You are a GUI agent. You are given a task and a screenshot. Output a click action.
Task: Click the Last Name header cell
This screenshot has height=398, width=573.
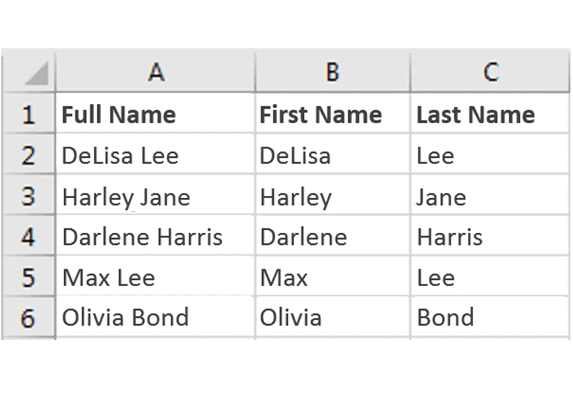(x=490, y=113)
